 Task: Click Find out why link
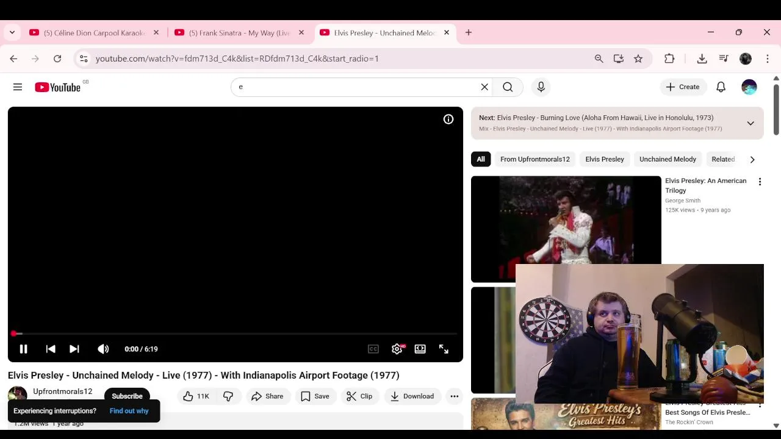point(129,411)
